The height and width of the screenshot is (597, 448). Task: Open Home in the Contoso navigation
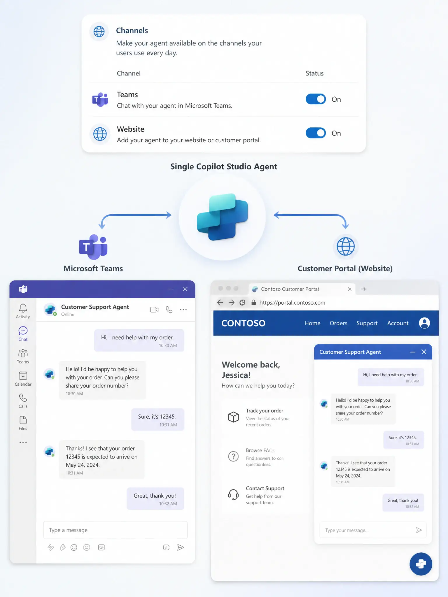point(312,323)
